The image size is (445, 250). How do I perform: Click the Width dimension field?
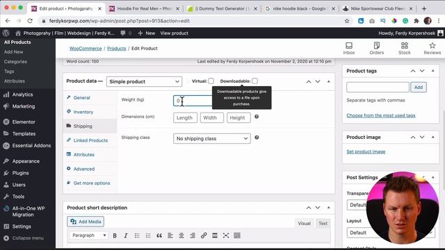(211, 117)
